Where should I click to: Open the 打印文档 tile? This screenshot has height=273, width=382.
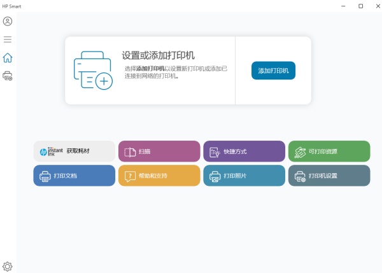pyautogui.click(x=74, y=176)
